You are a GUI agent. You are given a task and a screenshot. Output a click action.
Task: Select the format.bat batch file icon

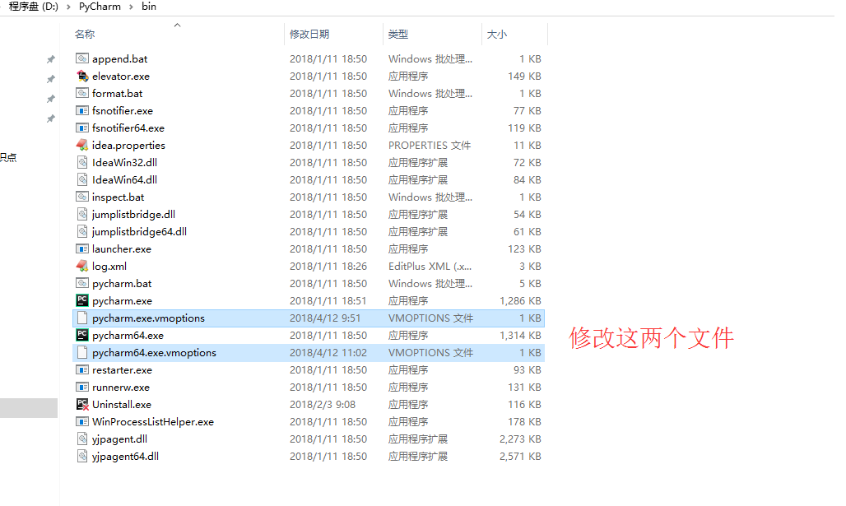point(82,93)
